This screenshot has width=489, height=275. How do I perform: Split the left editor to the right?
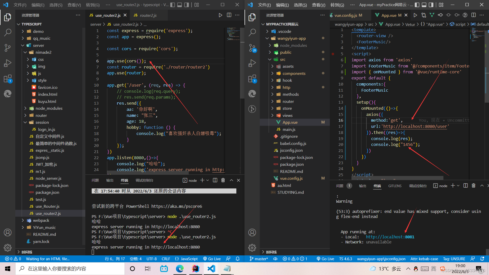[x=229, y=15]
